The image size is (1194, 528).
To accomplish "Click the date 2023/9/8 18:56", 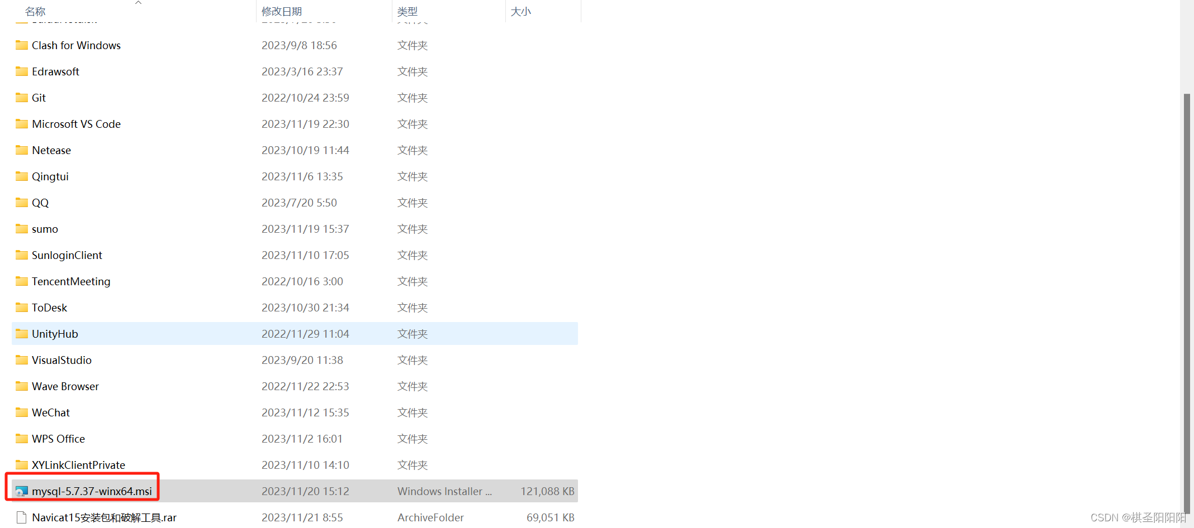I will point(299,45).
